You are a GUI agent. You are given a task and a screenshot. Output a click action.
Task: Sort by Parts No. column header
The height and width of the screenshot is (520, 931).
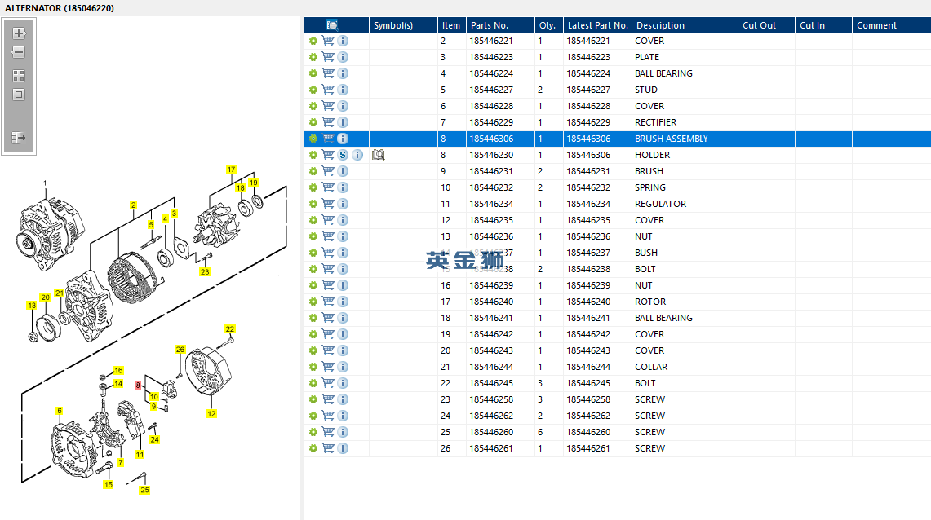[x=500, y=25]
